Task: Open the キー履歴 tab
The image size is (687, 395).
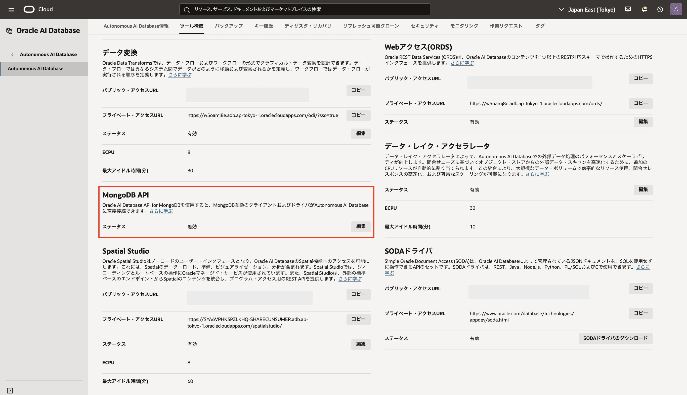Action: [264, 26]
